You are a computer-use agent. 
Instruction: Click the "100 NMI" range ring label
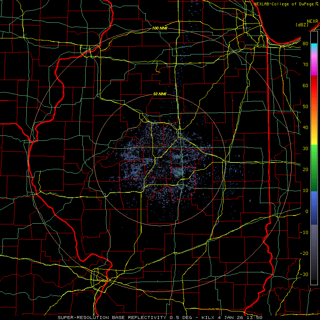160,28
